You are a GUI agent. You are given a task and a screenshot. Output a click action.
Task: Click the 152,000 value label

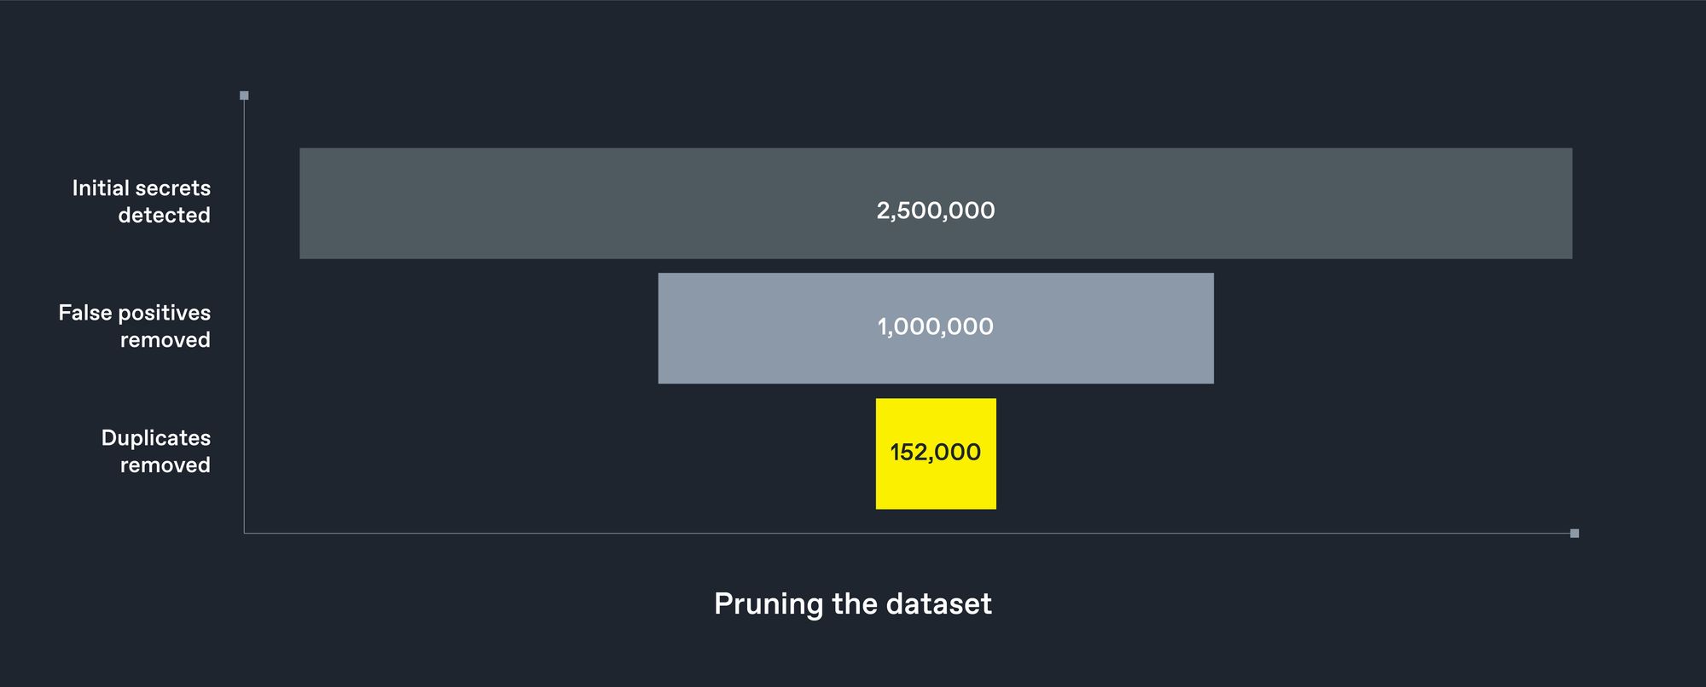pos(936,452)
